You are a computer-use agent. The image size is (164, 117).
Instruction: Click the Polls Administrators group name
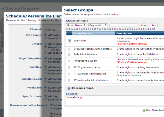pyautogui.click(x=85, y=54)
